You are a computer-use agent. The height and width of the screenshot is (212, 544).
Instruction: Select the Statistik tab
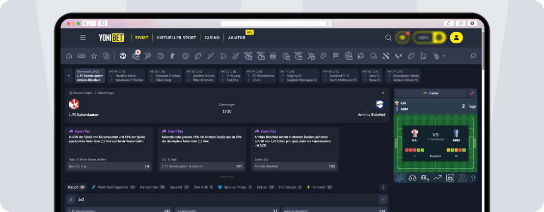pos(204,187)
